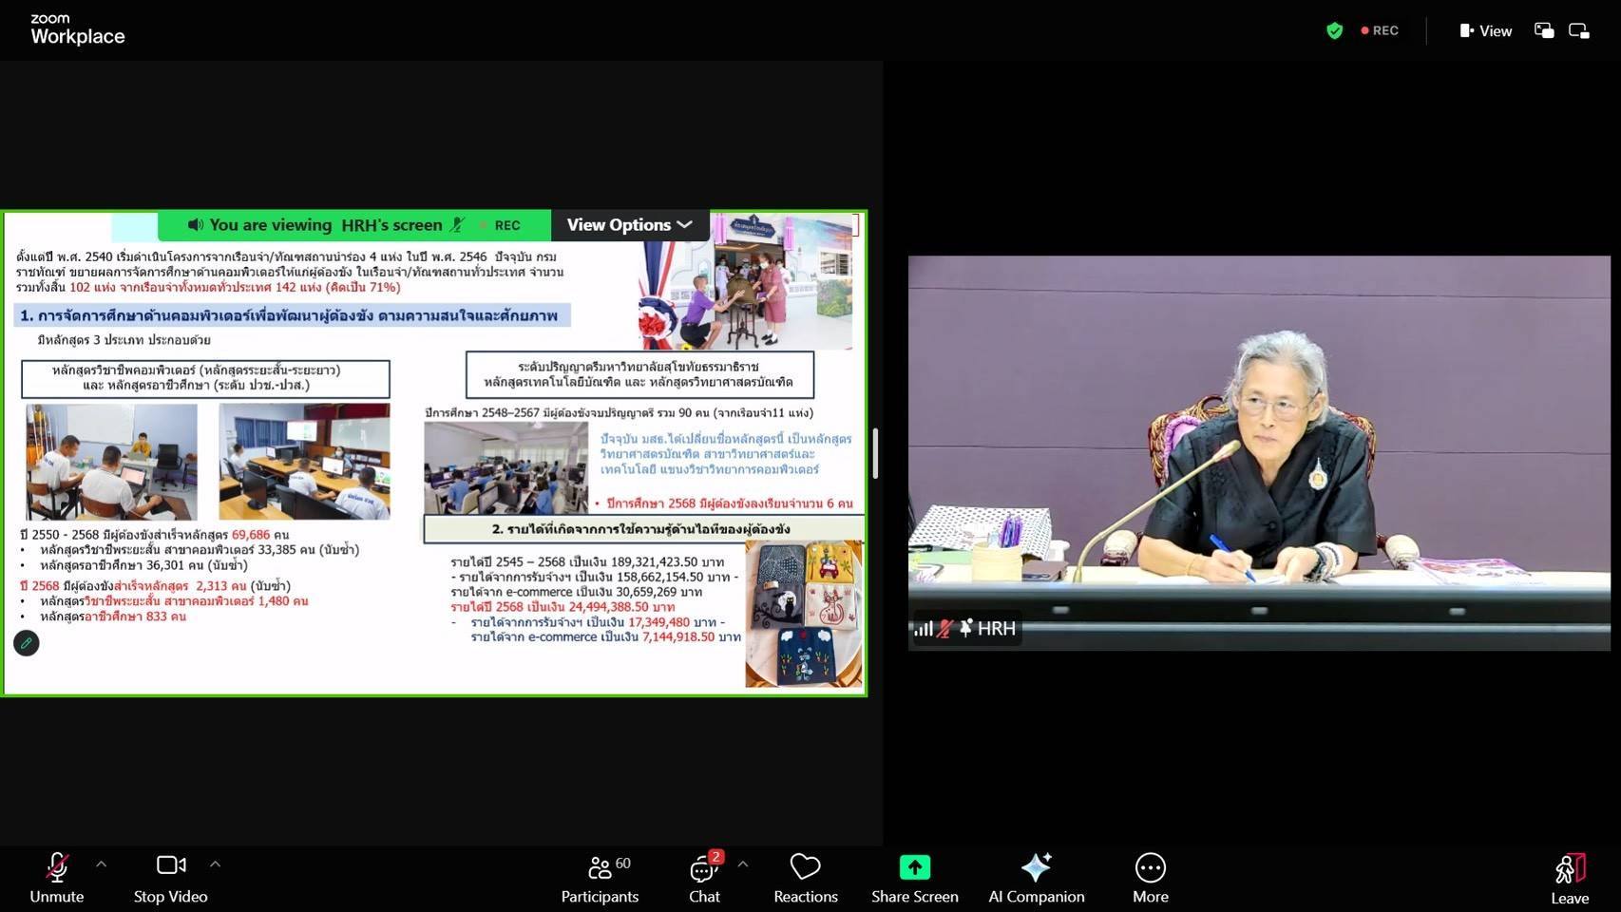Launch AI Companion
Image resolution: width=1621 pixels, height=912 pixels.
pyautogui.click(x=1036, y=878)
